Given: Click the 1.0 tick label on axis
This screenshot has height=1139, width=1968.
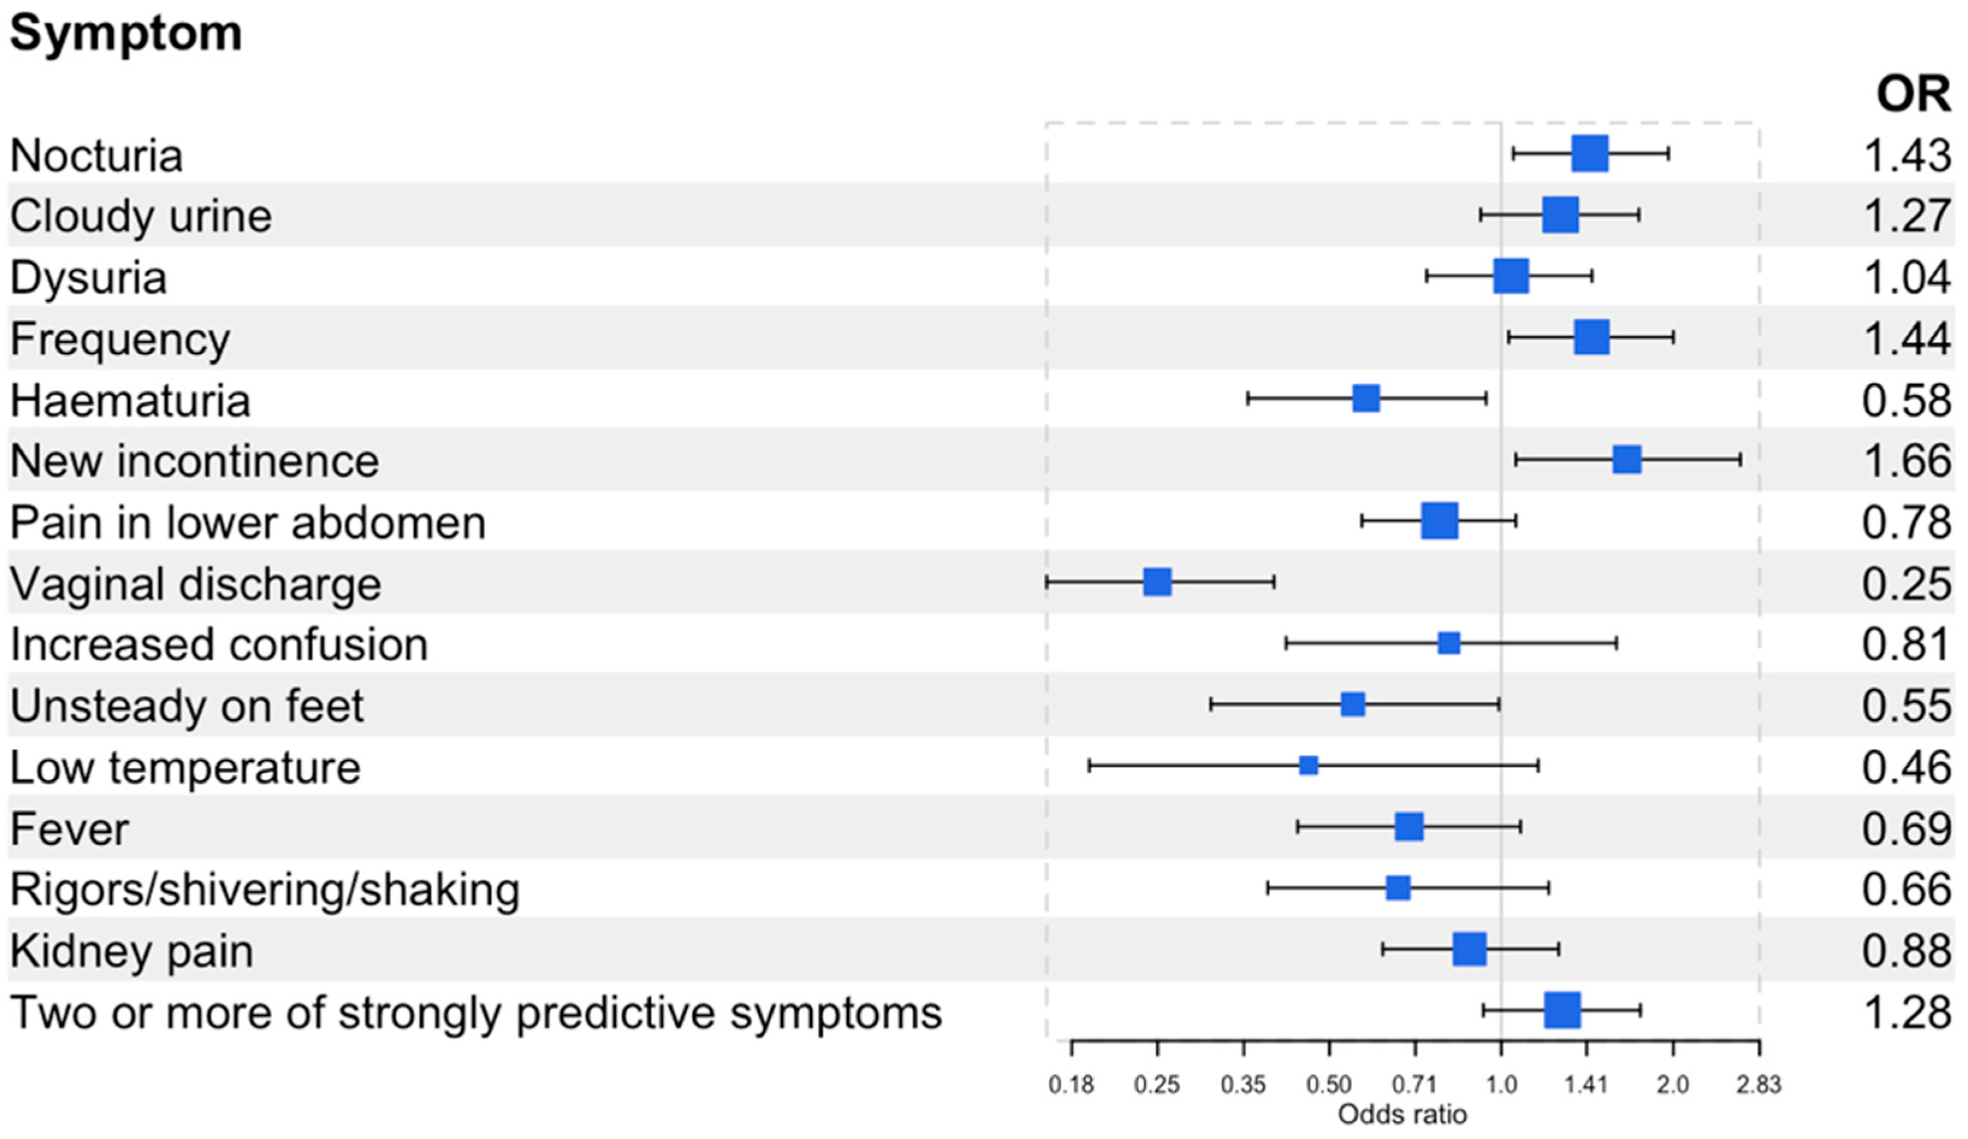Looking at the screenshot, I should point(1500,1084).
